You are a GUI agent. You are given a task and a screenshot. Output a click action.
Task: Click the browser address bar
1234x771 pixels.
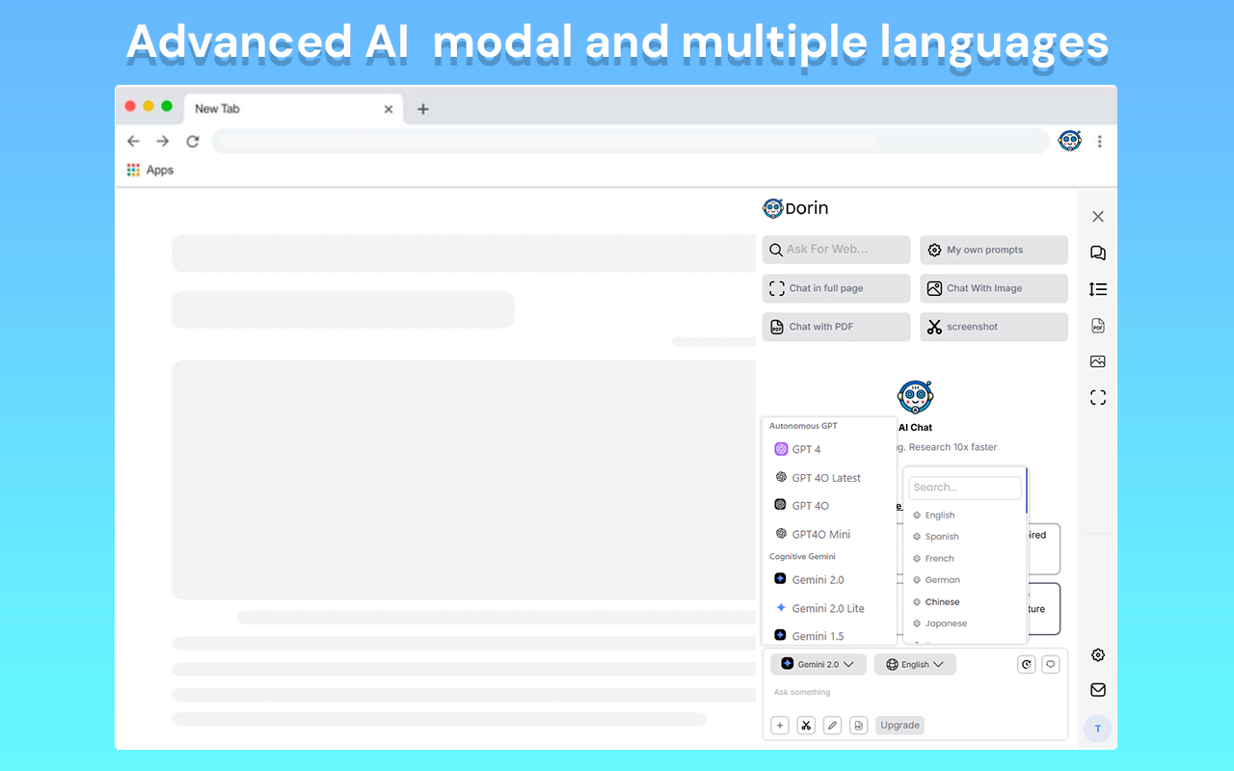pyautogui.click(x=630, y=142)
